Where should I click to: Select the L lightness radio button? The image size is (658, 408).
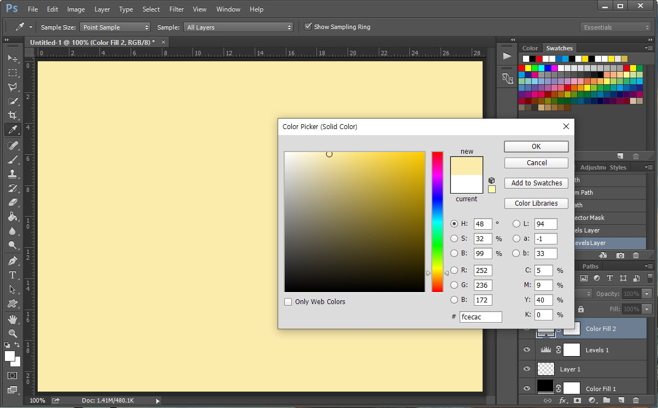516,224
